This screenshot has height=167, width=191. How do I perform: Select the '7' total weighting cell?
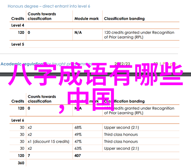29,156
